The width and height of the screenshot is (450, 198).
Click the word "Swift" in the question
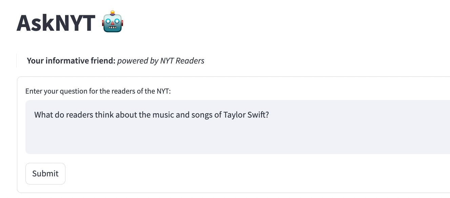(257, 115)
